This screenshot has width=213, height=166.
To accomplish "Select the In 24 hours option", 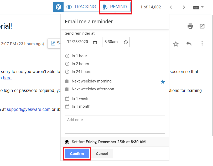I will coord(81,72).
